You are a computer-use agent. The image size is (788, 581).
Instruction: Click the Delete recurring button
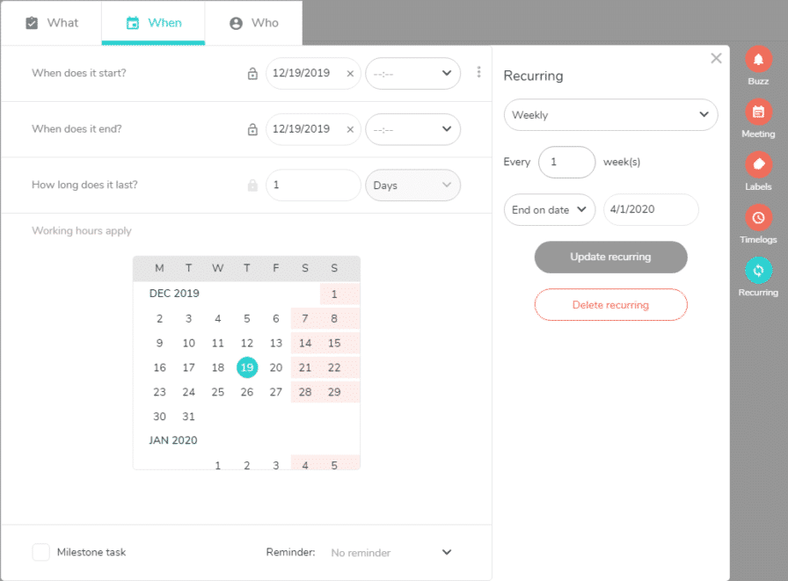[x=610, y=304]
